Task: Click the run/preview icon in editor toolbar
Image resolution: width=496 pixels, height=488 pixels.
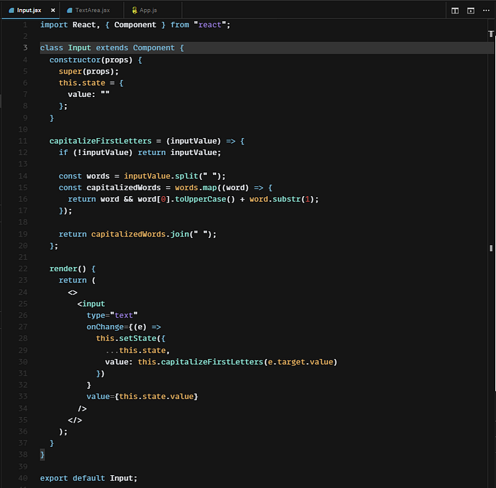Action: coord(470,11)
